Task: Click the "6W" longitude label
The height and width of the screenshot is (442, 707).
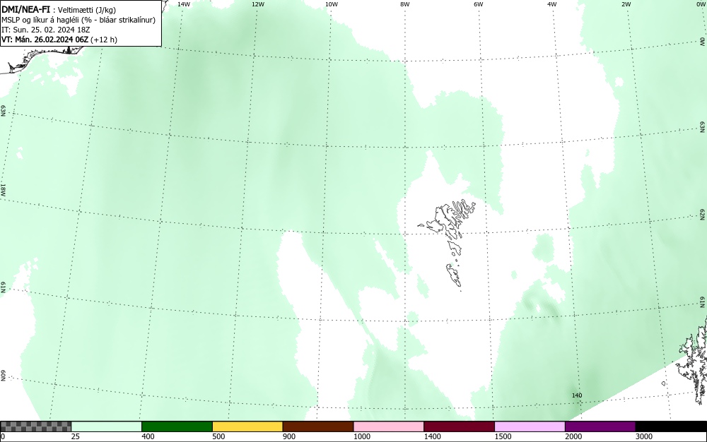Action: click(x=479, y=4)
